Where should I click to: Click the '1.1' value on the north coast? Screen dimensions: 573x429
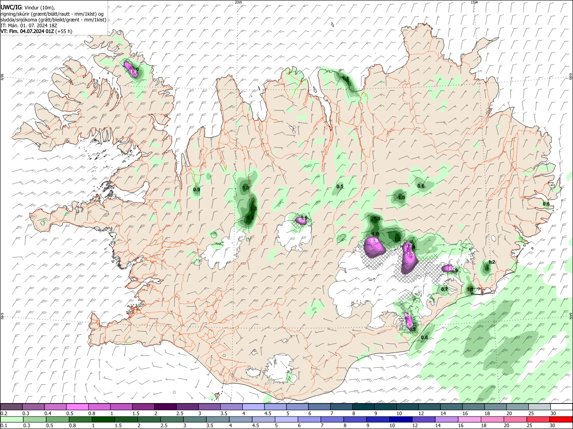(346, 79)
